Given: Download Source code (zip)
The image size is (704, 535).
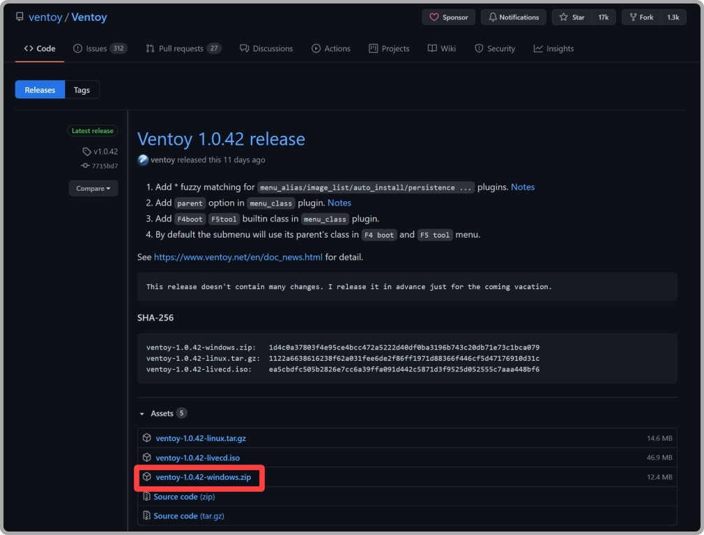Looking at the screenshot, I should [184, 497].
